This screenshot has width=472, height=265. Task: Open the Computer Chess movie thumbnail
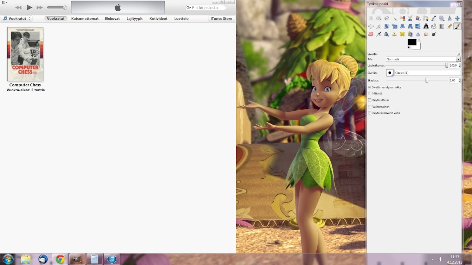coord(25,54)
